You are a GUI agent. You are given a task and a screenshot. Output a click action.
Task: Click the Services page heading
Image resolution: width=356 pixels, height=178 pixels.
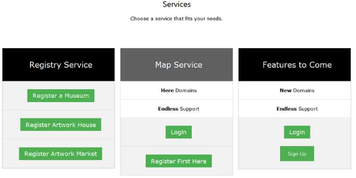click(x=177, y=5)
